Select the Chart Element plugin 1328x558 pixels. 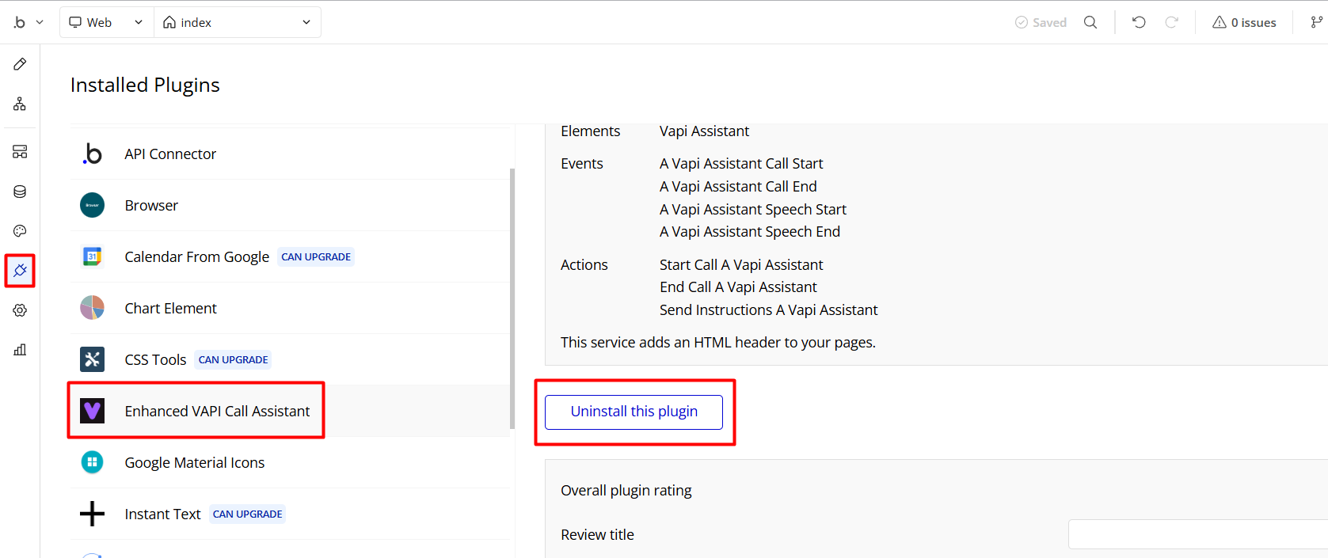point(170,309)
